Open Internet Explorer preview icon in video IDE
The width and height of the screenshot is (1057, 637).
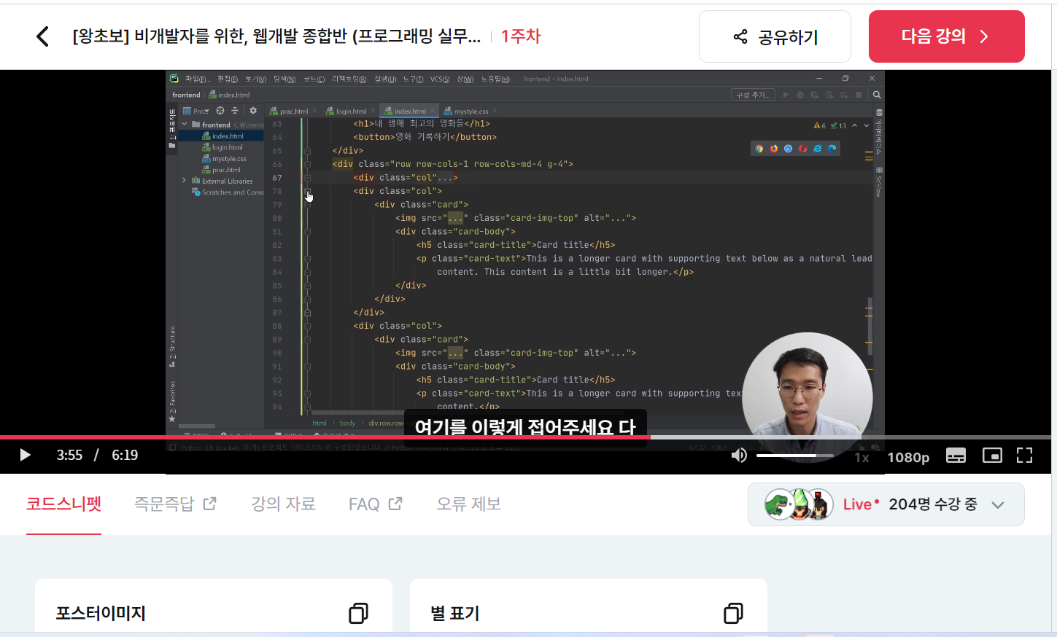(x=817, y=149)
